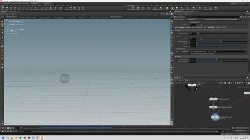Add an Environment Light from shelf
The image size is (250, 140).
point(167,8)
